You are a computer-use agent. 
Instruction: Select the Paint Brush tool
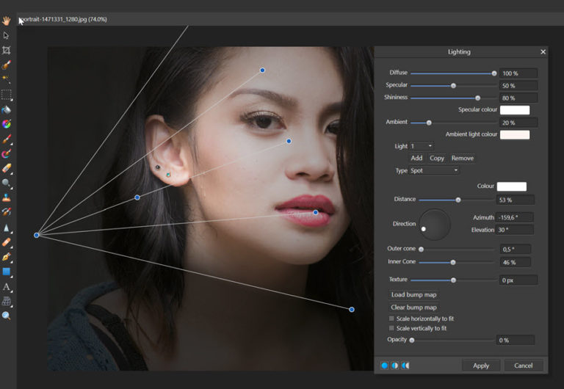[x=6, y=139]
